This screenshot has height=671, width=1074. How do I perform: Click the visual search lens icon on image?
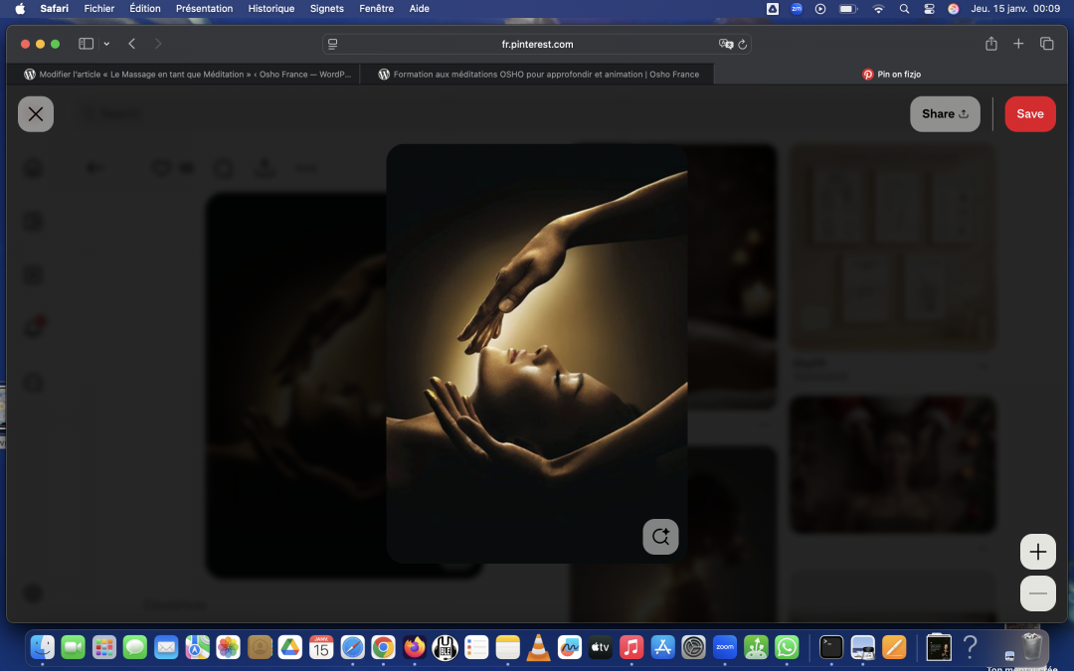point(660,537)
